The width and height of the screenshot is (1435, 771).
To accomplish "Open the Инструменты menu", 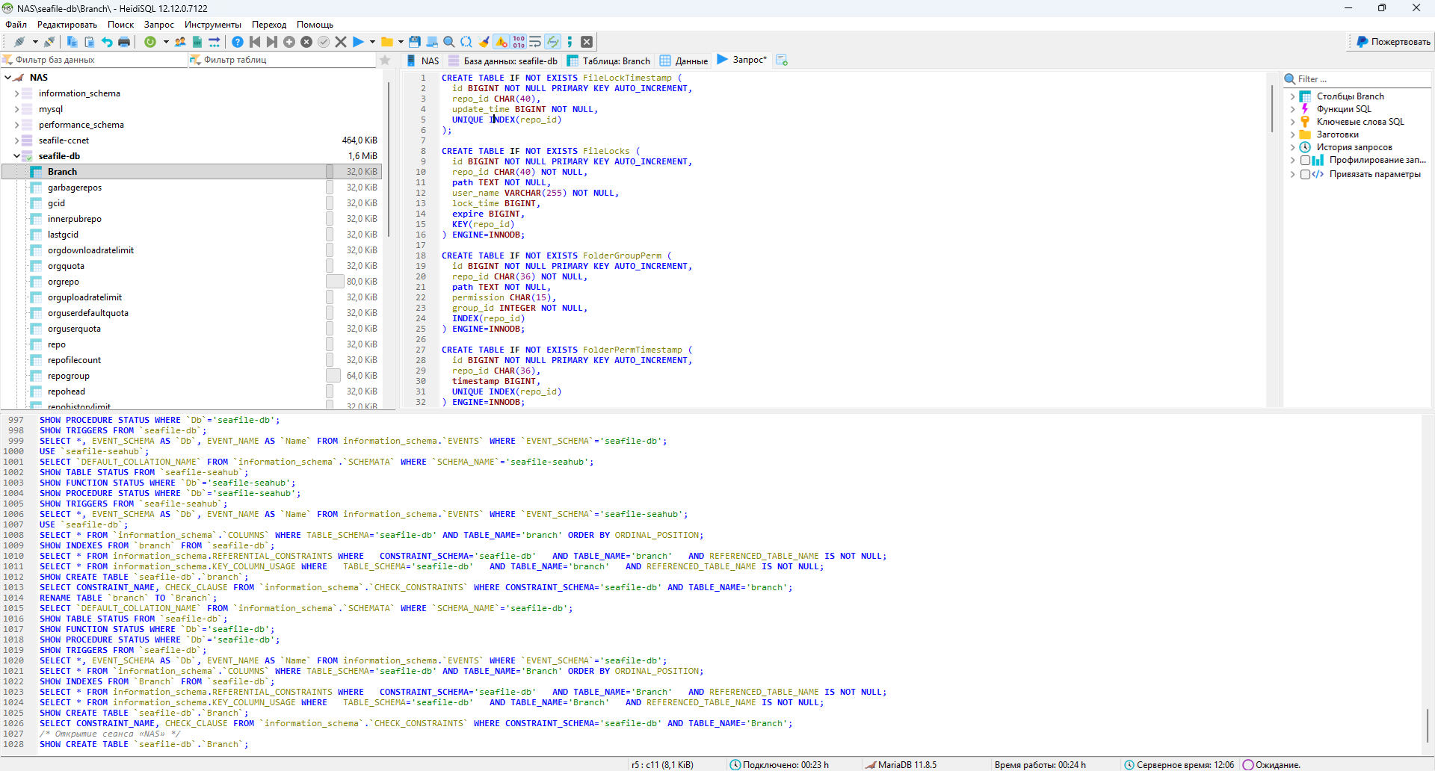I will tap(212, 25).
